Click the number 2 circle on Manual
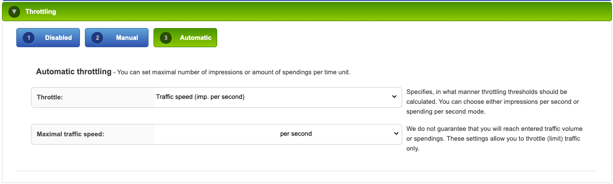 click(x=97, y=38)
